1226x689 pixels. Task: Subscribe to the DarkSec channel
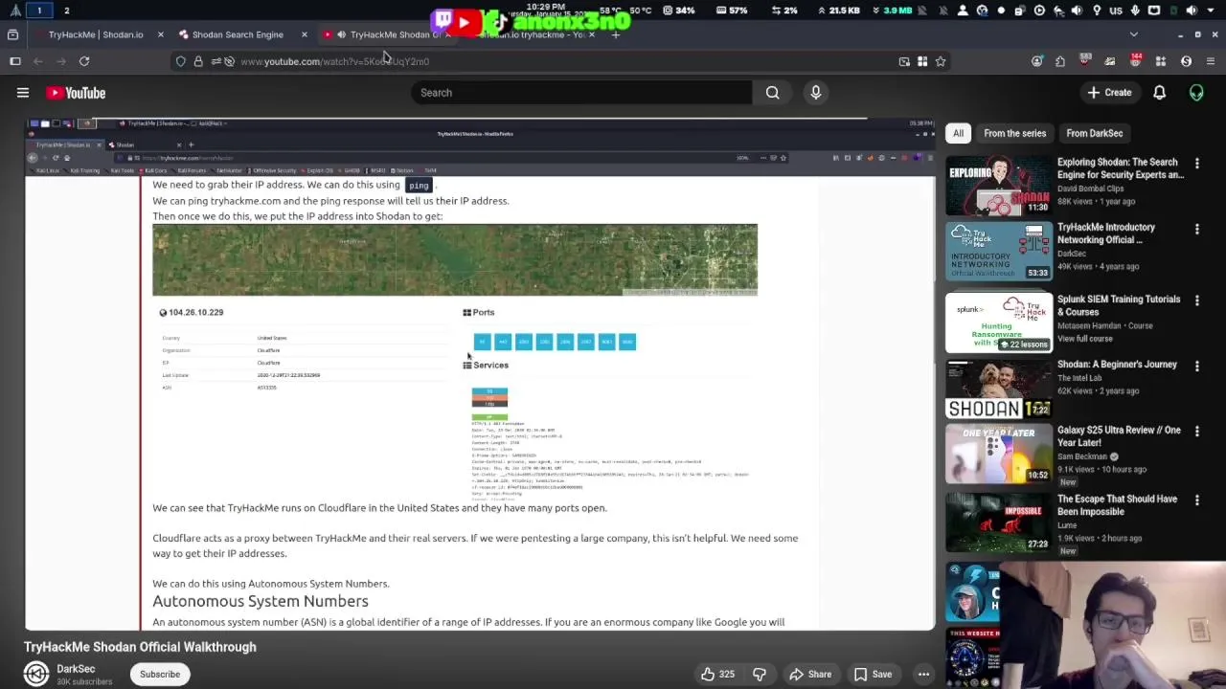pyautogui.click(x=160, y=674)
